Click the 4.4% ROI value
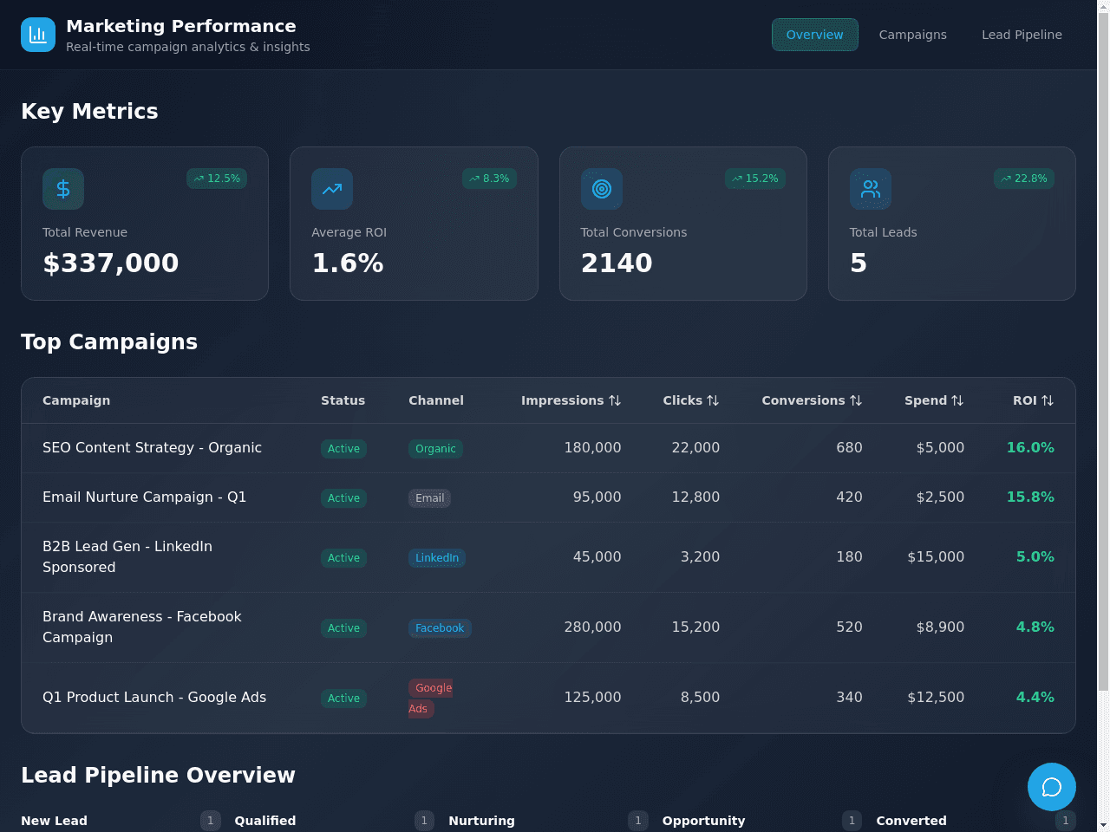The image size is (1110, 832). [x=1035, y=698]
